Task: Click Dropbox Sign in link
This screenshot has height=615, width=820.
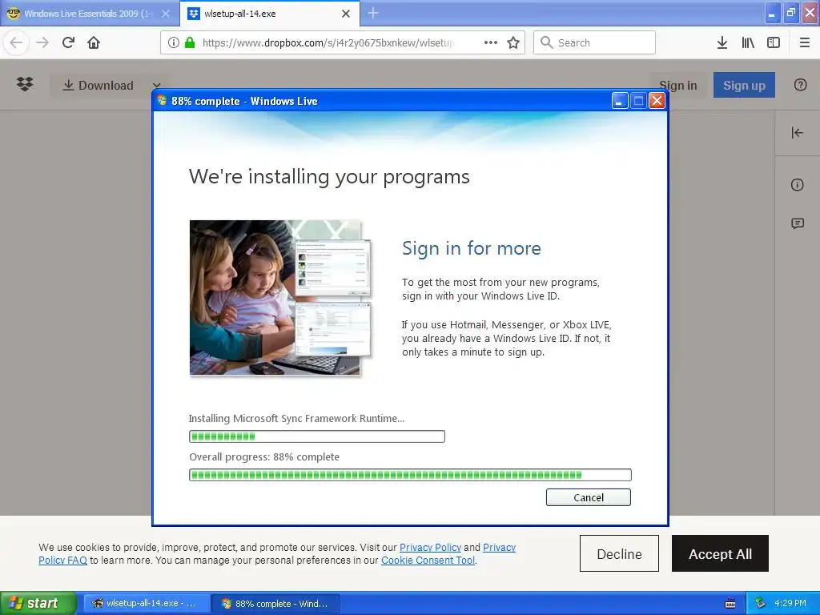Action: pos(677,85)
